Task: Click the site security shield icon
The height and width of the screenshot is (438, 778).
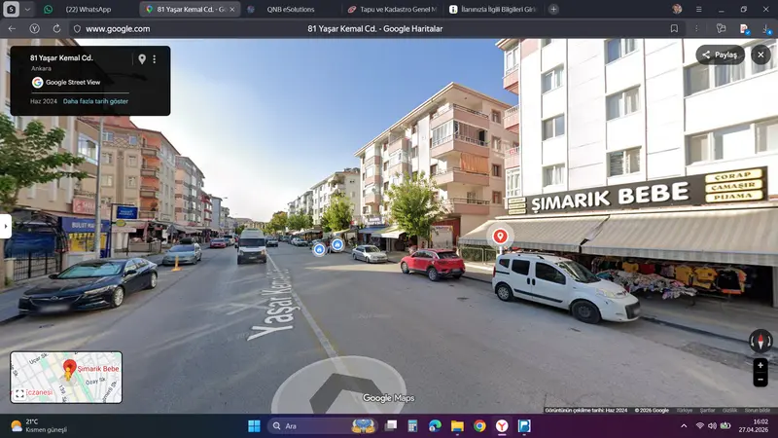Action: coord(77,29)
